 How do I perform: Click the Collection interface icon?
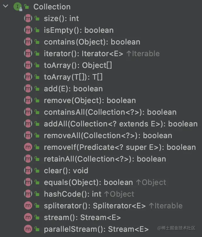click(x=18, y=7)
